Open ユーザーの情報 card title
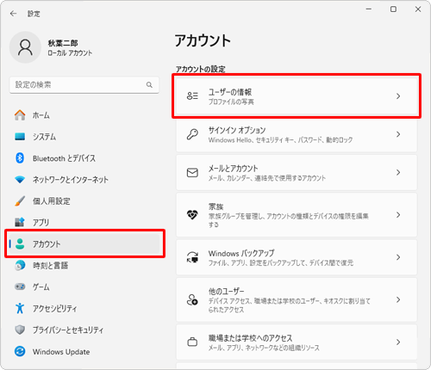 (230, 92)
